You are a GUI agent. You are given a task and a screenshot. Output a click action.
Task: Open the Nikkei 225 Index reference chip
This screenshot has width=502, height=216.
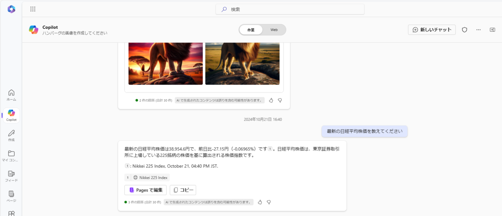(147, 177)
